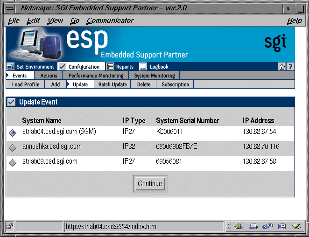
Task: Open the Go menu
Action: [x=75, y=21]
